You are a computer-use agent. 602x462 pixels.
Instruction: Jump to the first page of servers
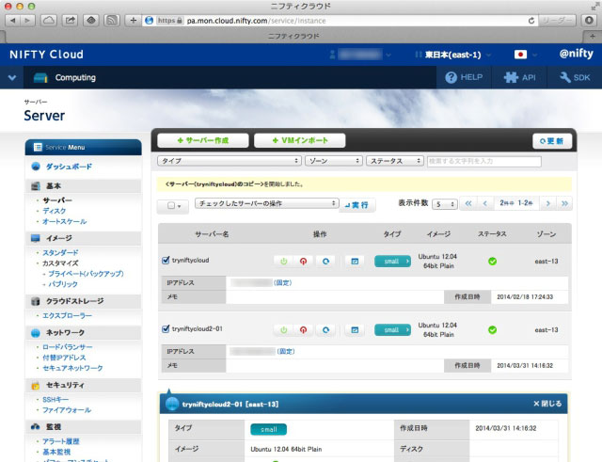click(x=468, y=203)
